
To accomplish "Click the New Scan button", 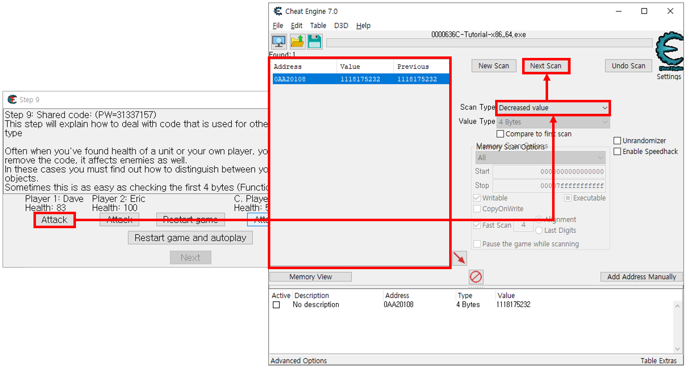I will click(x=494, y=66).
